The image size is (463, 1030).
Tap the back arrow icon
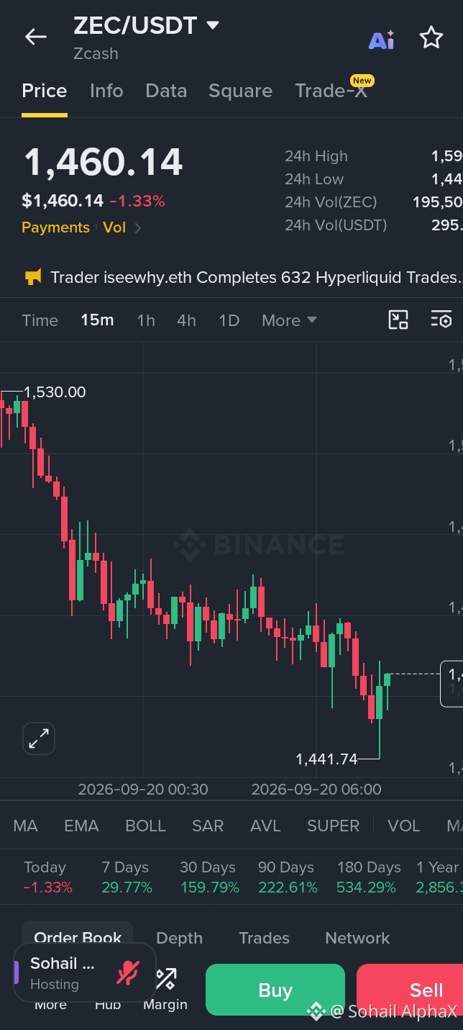(x=35, y=37)
